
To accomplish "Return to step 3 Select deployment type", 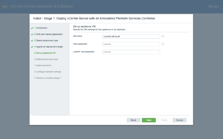I will click(x=47, y=41).
